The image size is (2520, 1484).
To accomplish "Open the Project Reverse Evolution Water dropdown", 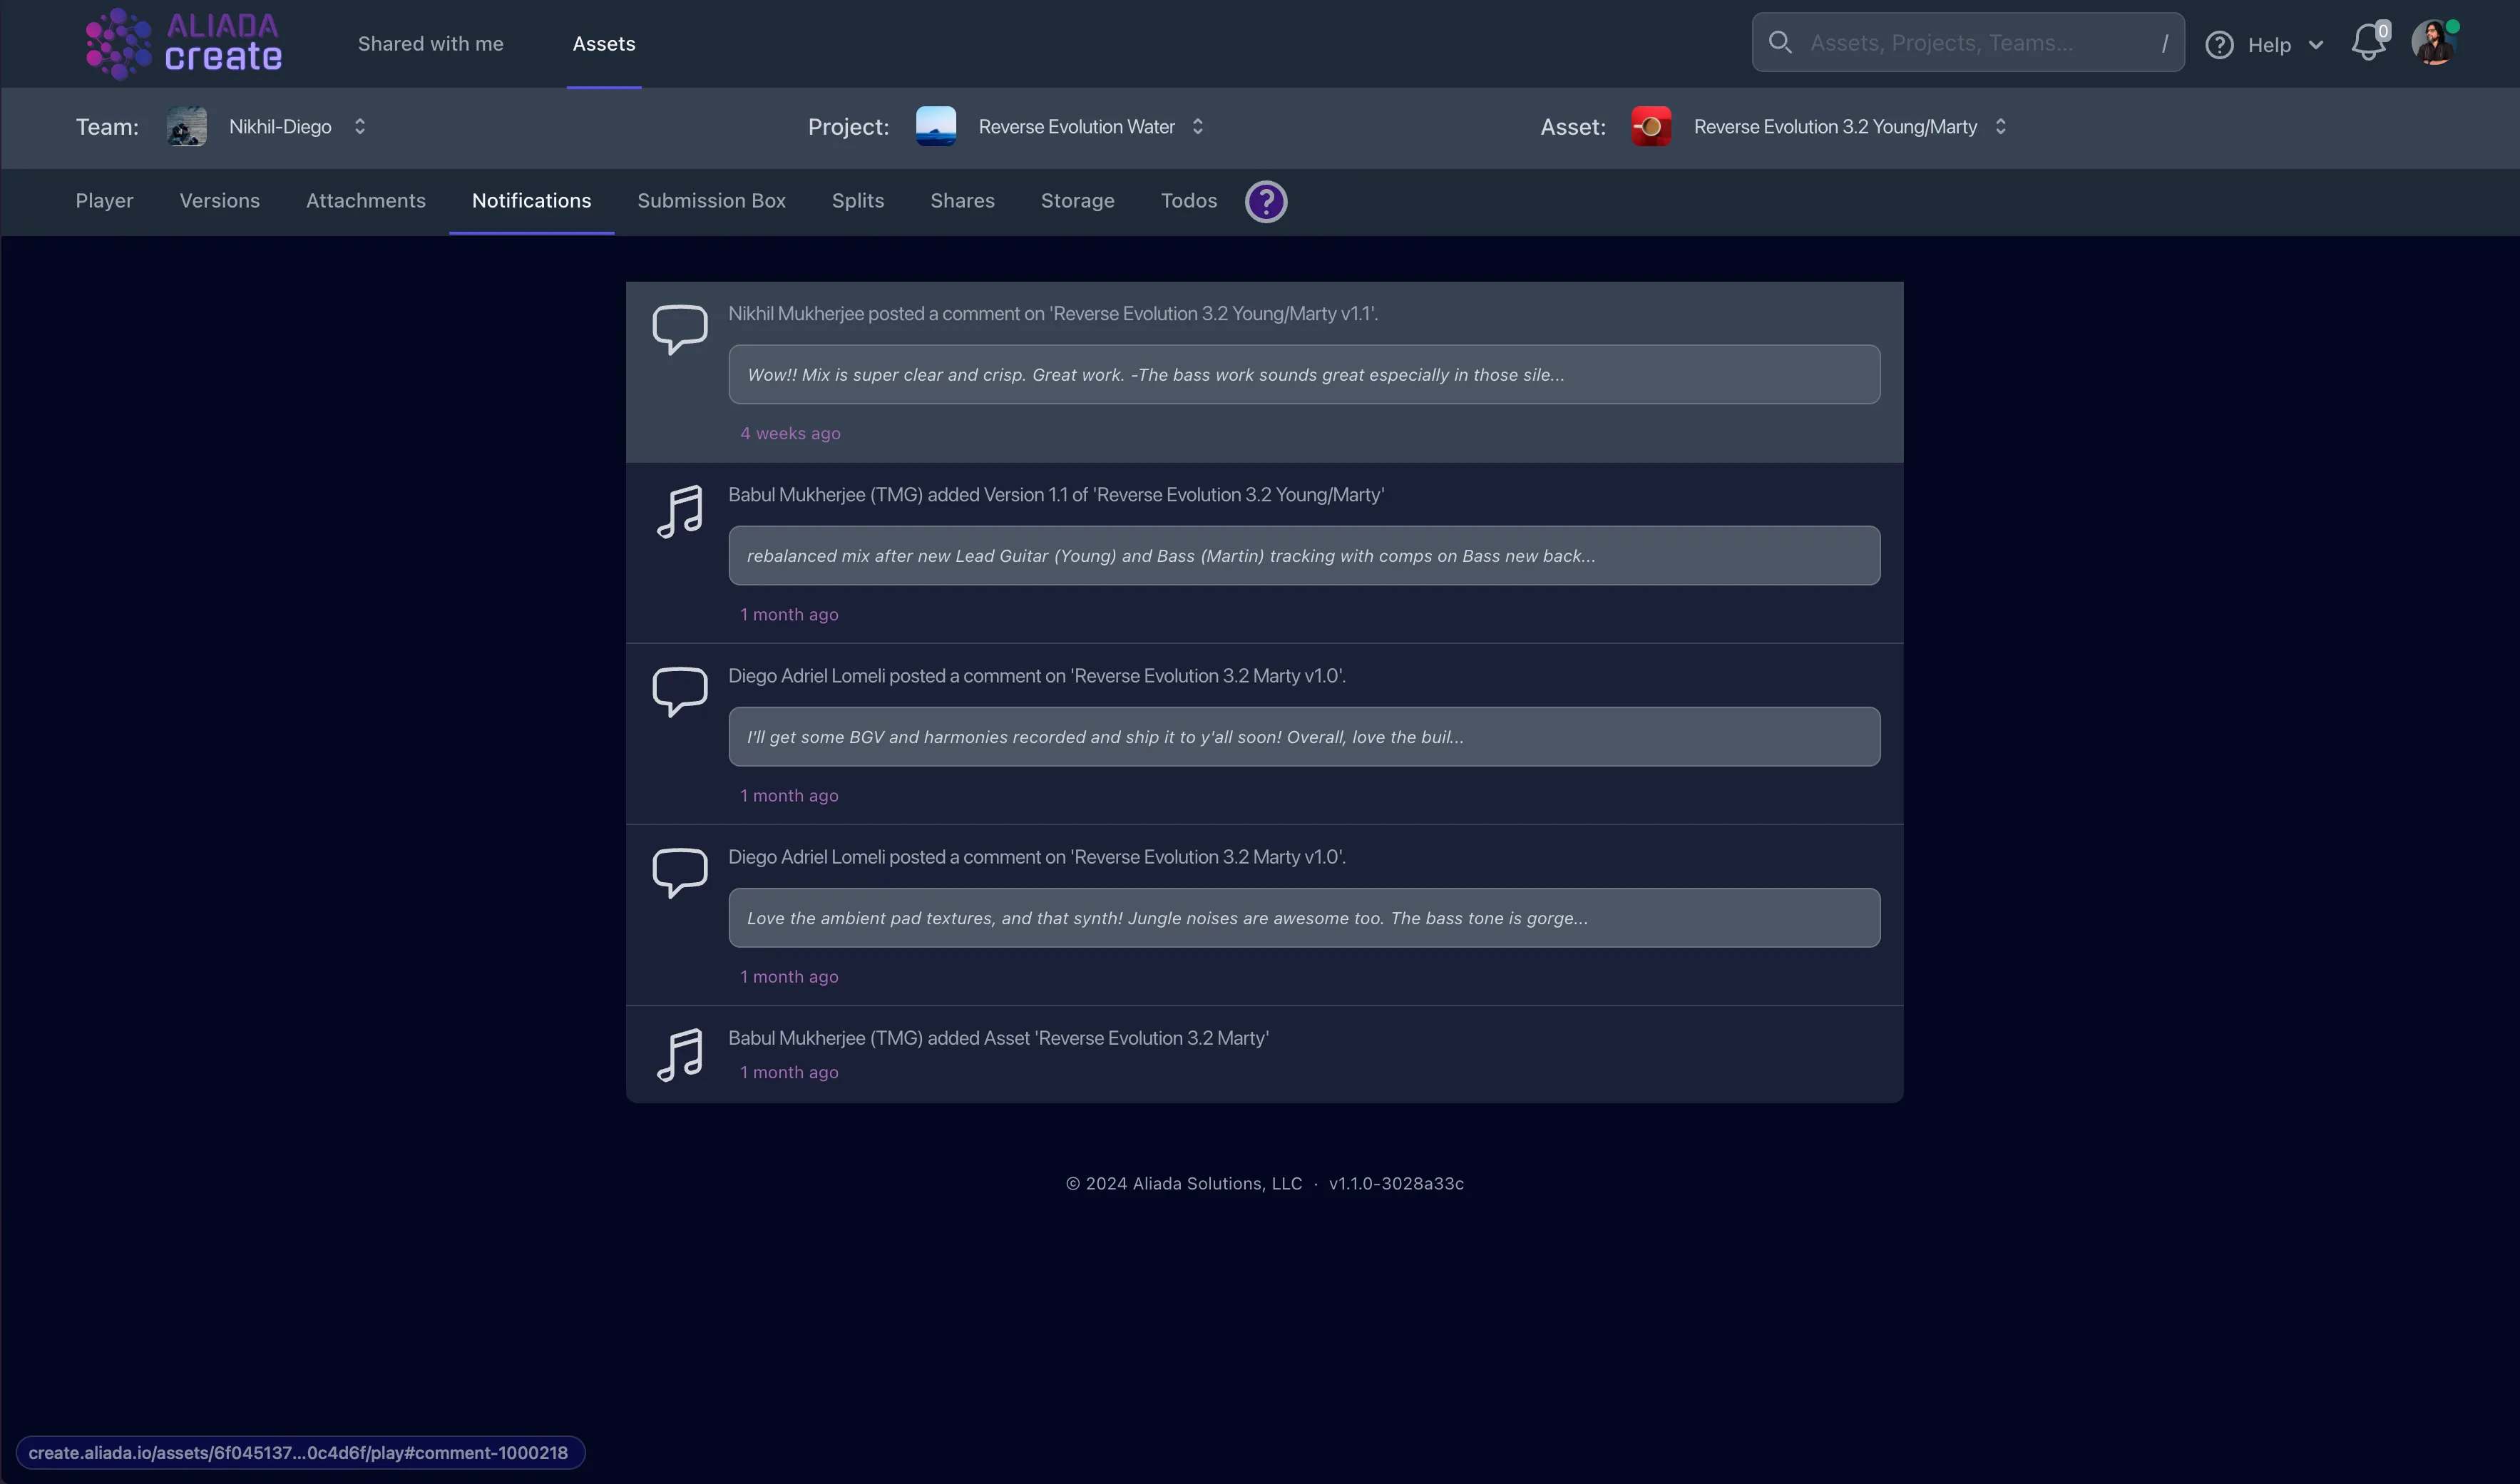I will coord(1198,127).
